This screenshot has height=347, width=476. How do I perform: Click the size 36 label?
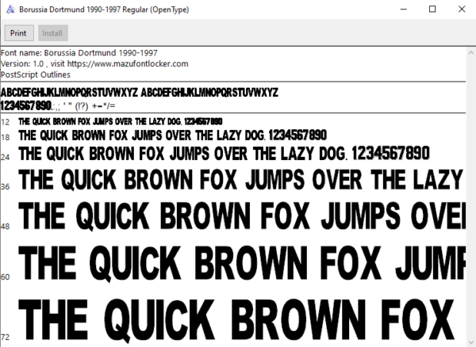coord(6,186)
